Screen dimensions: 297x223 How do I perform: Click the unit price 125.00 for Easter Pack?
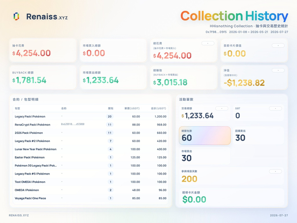[135, 157]
